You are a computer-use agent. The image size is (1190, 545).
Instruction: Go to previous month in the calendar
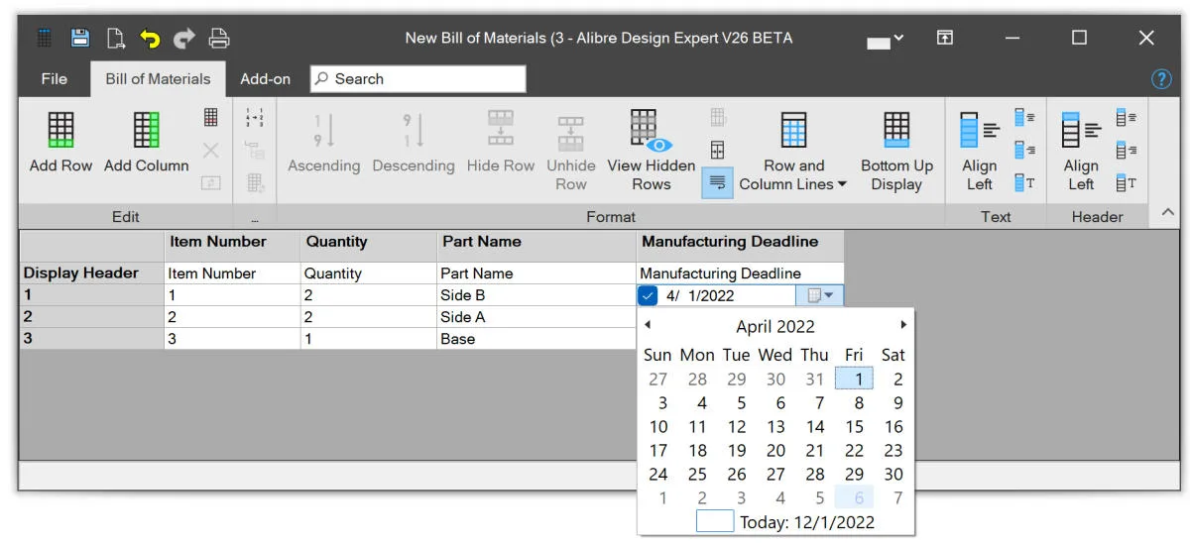[648, 325]
